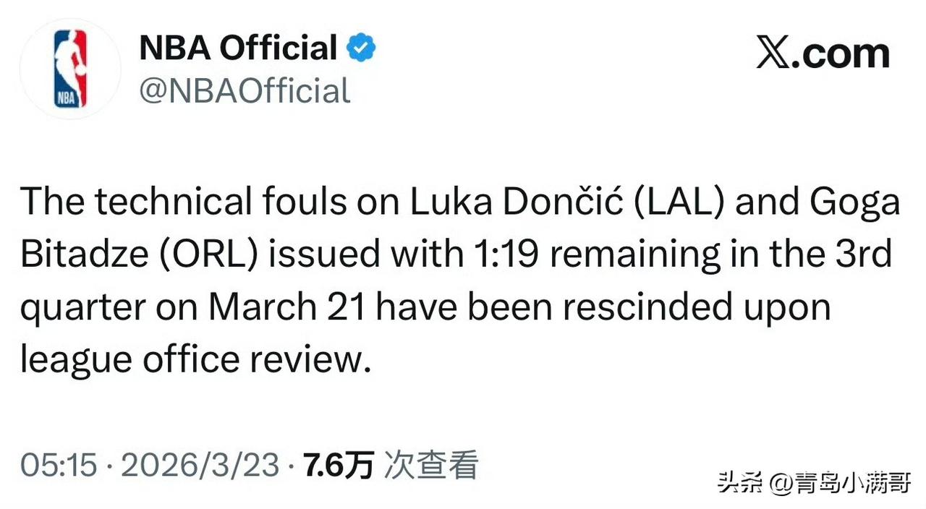Click the blue verified checkmark badge

coord(360,46)
